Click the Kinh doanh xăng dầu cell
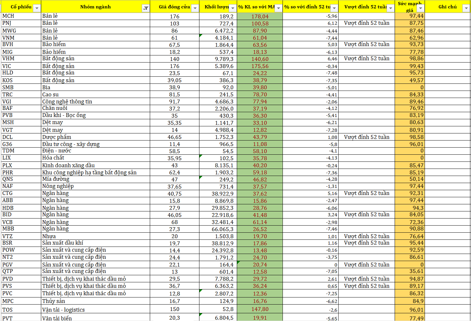Viewport: 471px width, 321px height. point(96,165)
